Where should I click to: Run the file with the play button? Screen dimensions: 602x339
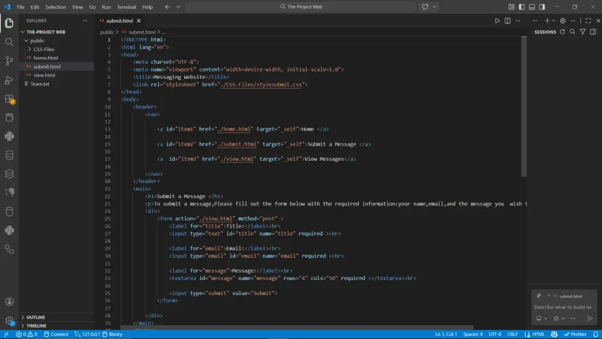[497, 20]
